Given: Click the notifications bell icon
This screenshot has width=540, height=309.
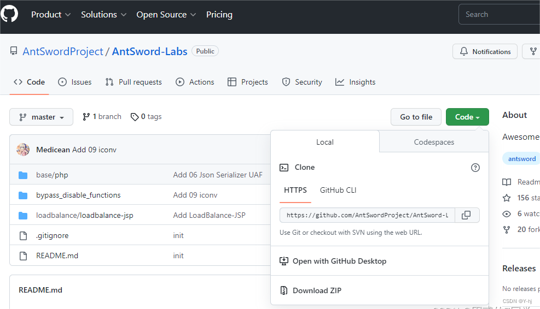Looking at the screenshot, I should coord(464,52).
